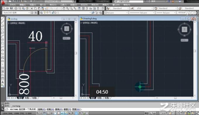The image size is (199, 115).
Task: Toggle layer freeze sun icon
Action: coord(47,13)
